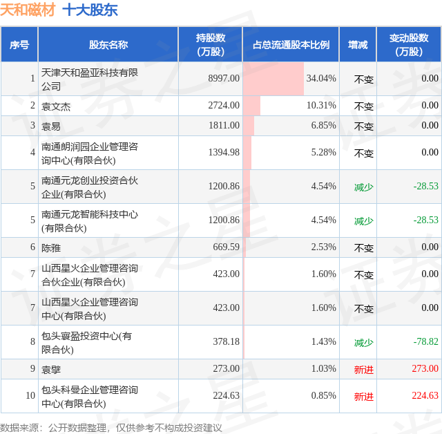Screen dimensions: 442x434
Task: Click the 变动股数(万股) column header
Action: click(409, 44)
